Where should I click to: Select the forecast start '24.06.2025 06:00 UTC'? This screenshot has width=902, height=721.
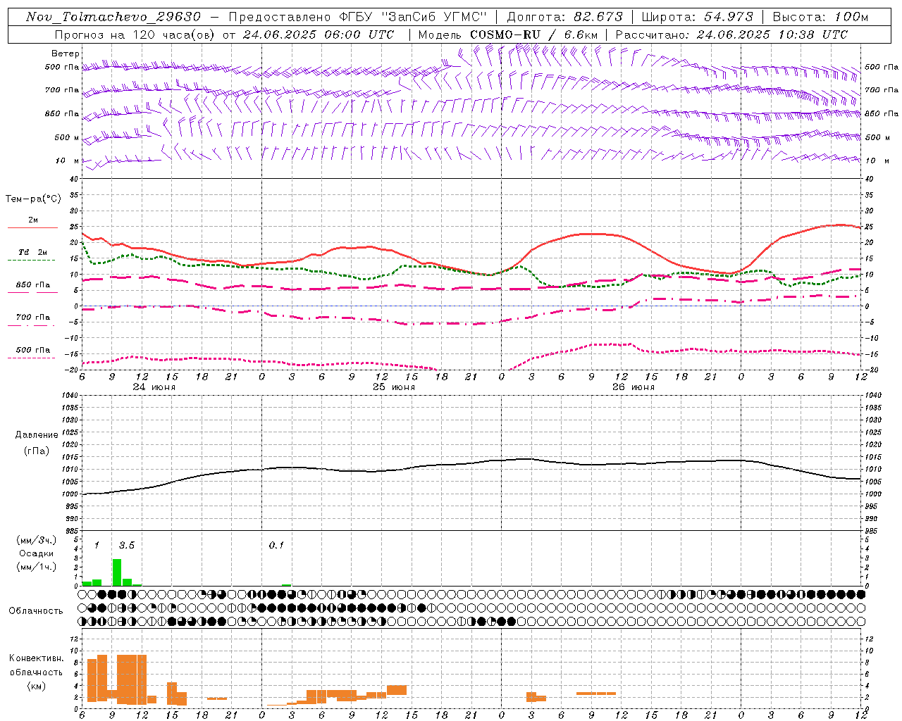tap(319, 35)
